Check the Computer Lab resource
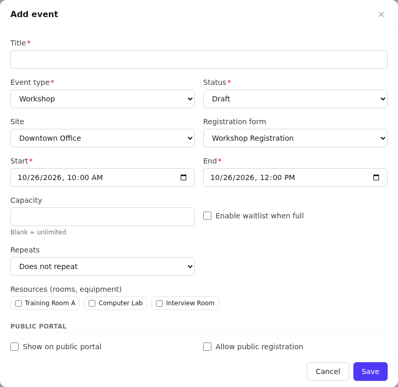Viewport: 398px width, 387px height. 92,303
